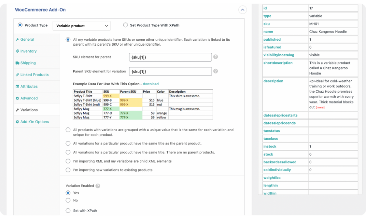The height and width of the screenshot is (219, 366).
Task: Collapse the WooCommerce Add-On section
Action: point(242,10)
